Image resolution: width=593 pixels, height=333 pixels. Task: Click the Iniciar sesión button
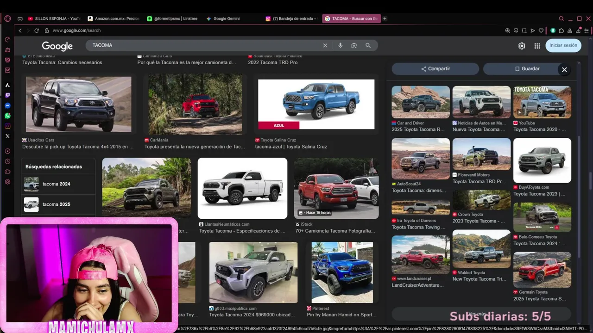point(563,45)
